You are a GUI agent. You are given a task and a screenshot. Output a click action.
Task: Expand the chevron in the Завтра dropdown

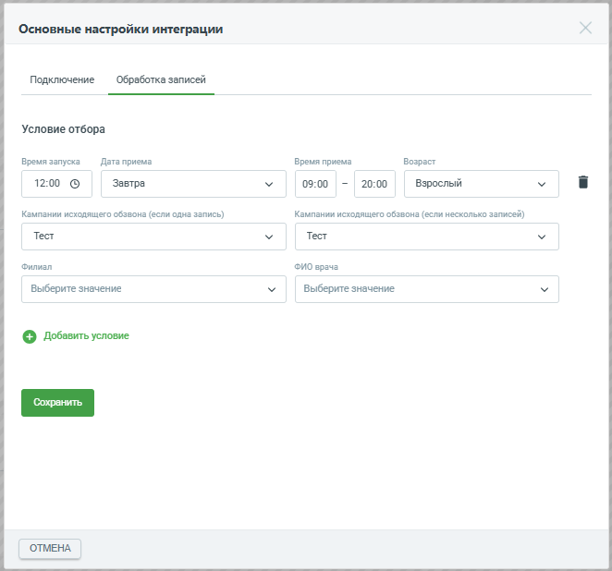269,184
